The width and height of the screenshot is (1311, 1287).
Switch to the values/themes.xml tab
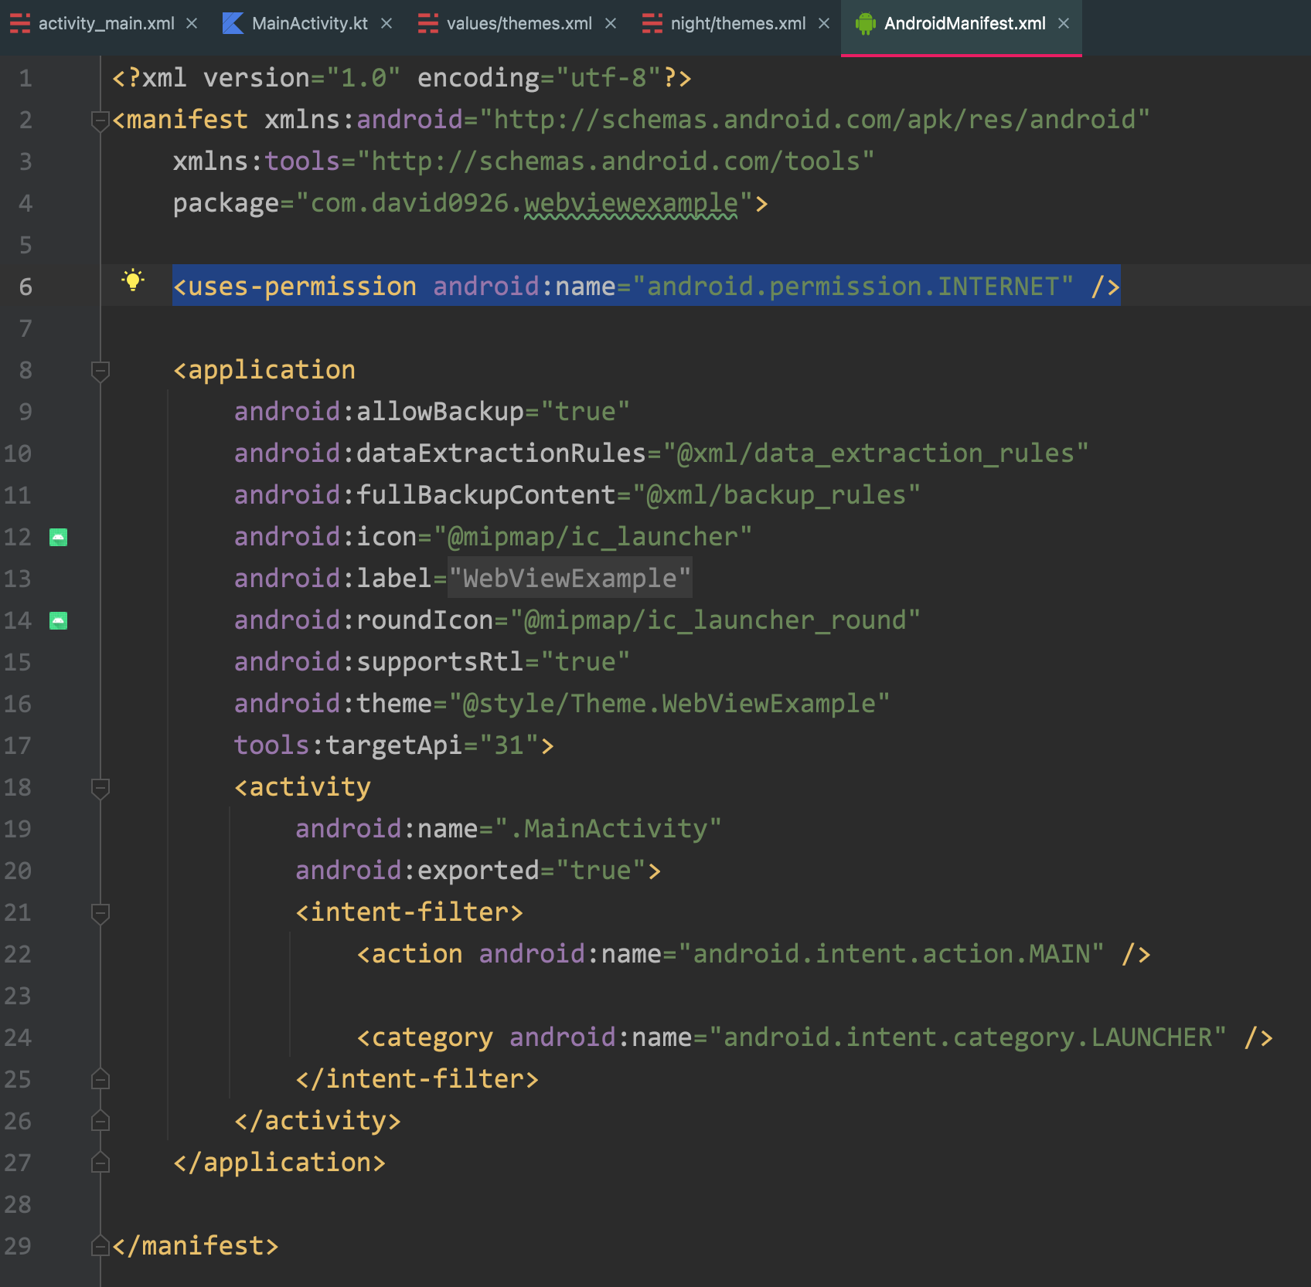tap(519, 24)
